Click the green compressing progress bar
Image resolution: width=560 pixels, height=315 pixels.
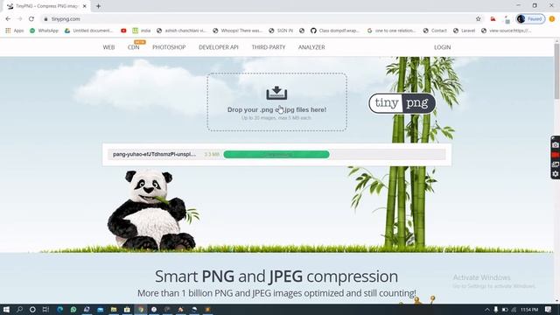(276, 154)
